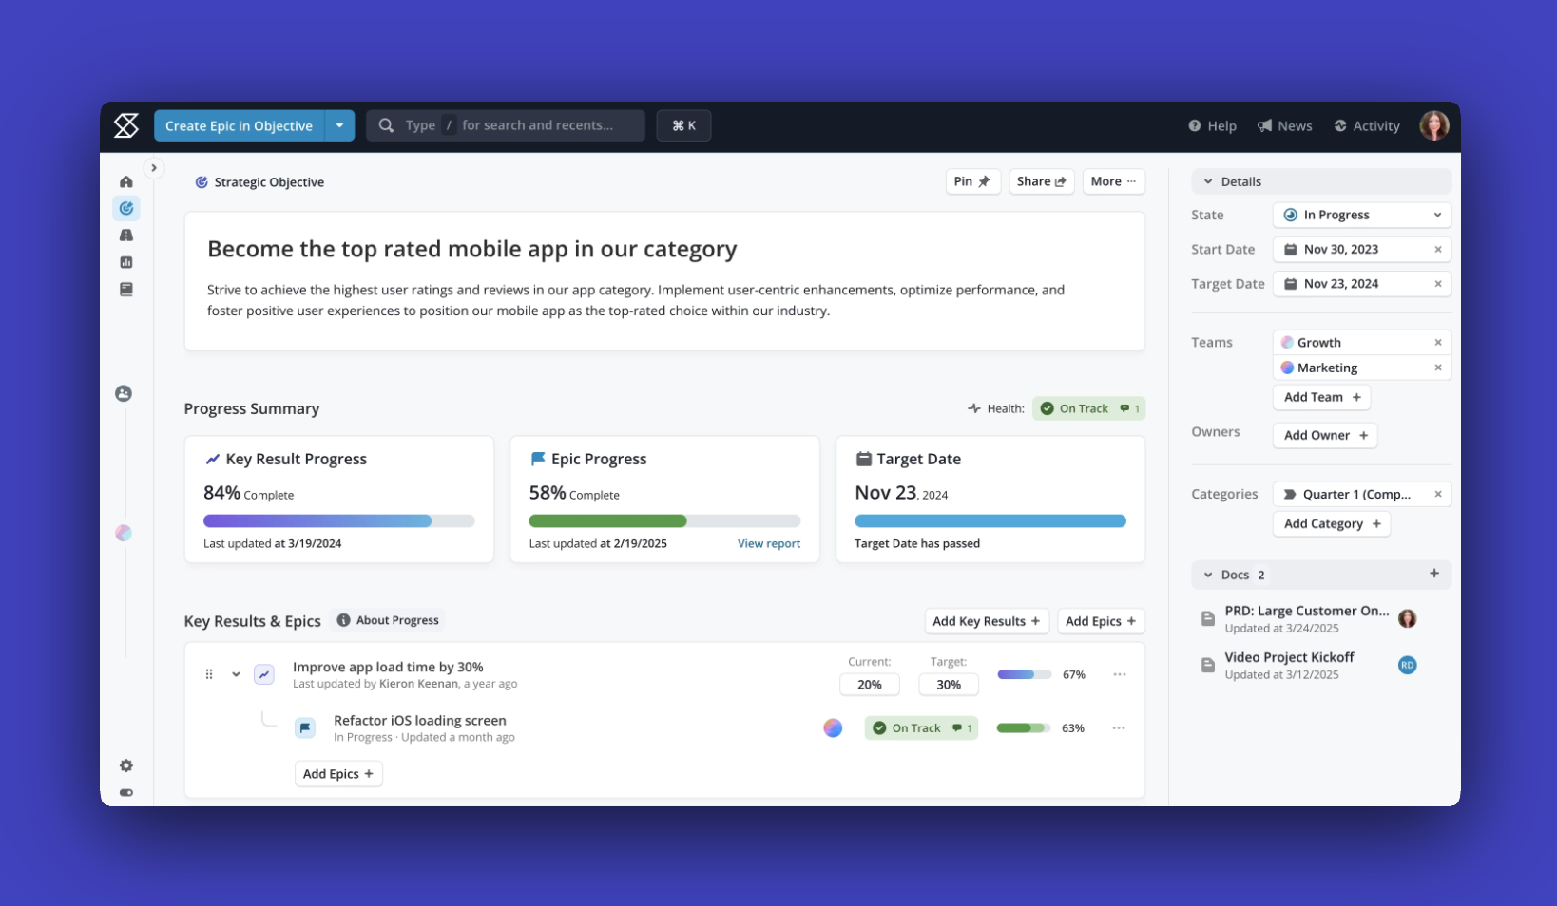The width and height of the screenshot is (1557, 906).
Task: Open the More options menu
Action: (1113, 181)
